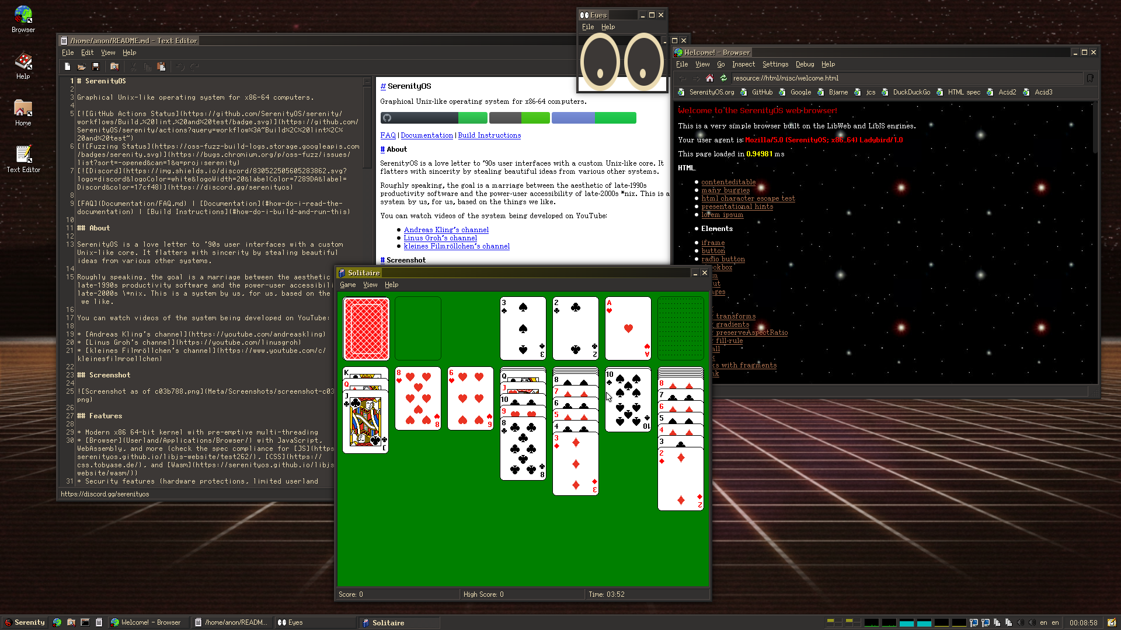The image size is (1121, 630).
Task: Reload the Welcome page in Browser
Action: (723, 78)
